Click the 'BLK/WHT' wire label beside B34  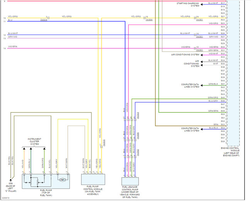[213, 60]
